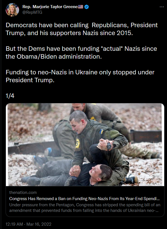Viewport: 167px width, 229px height.
Task: Select the paragraph starting 'Funding to neo-Nazis'
Action: click(x=80, y=76)
